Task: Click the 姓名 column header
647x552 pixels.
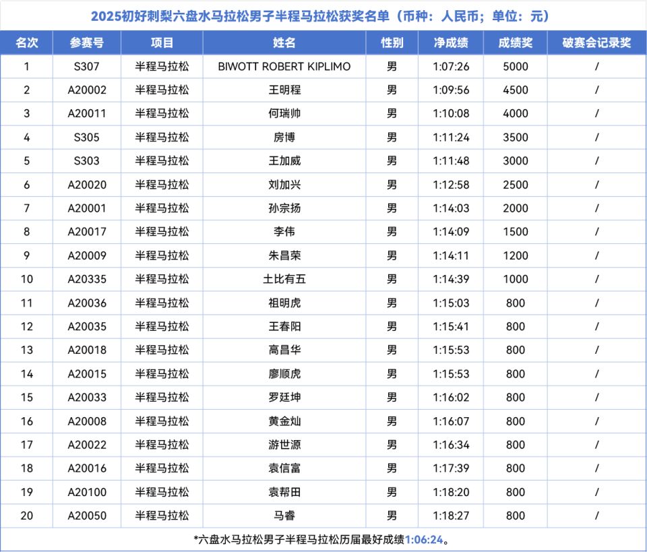Action: coord(284,42)
